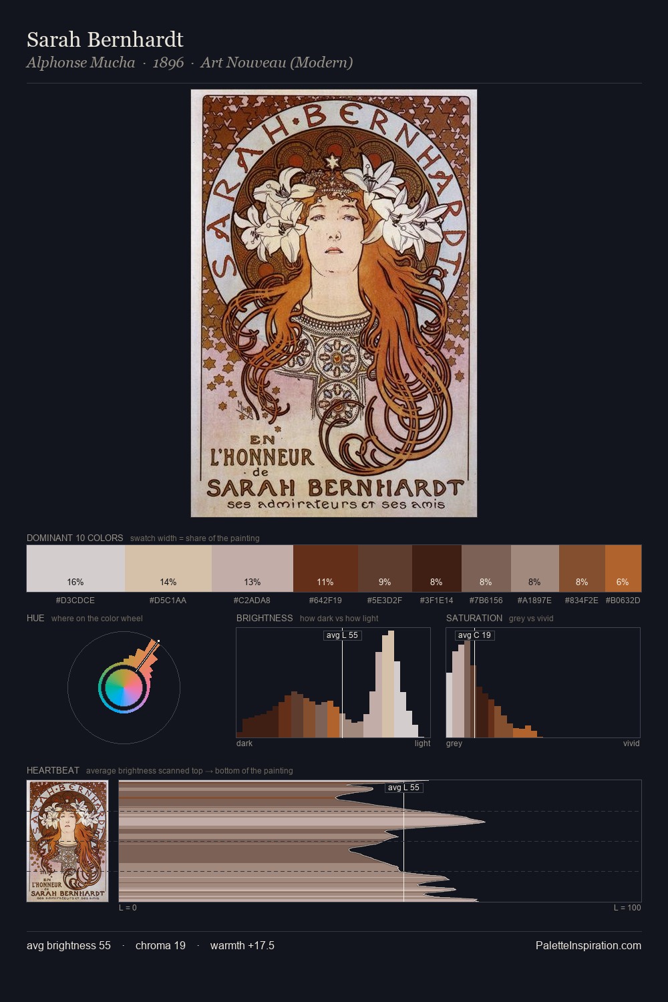Click the #D3CDCE color swatch
Viewport: 668px width, 1002px height.
coord(75,568)
